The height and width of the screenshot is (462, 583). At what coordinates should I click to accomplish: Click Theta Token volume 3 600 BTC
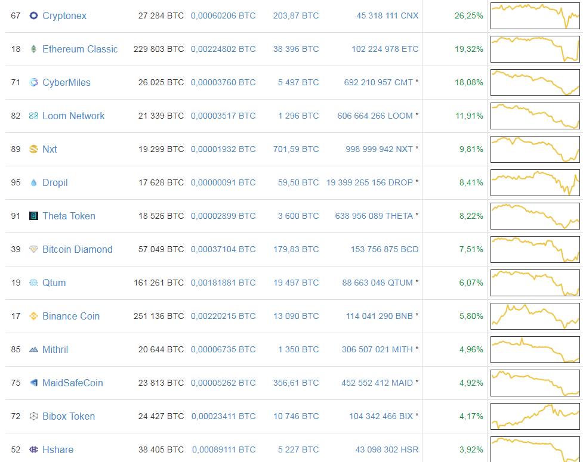click(x=298, y=216)
